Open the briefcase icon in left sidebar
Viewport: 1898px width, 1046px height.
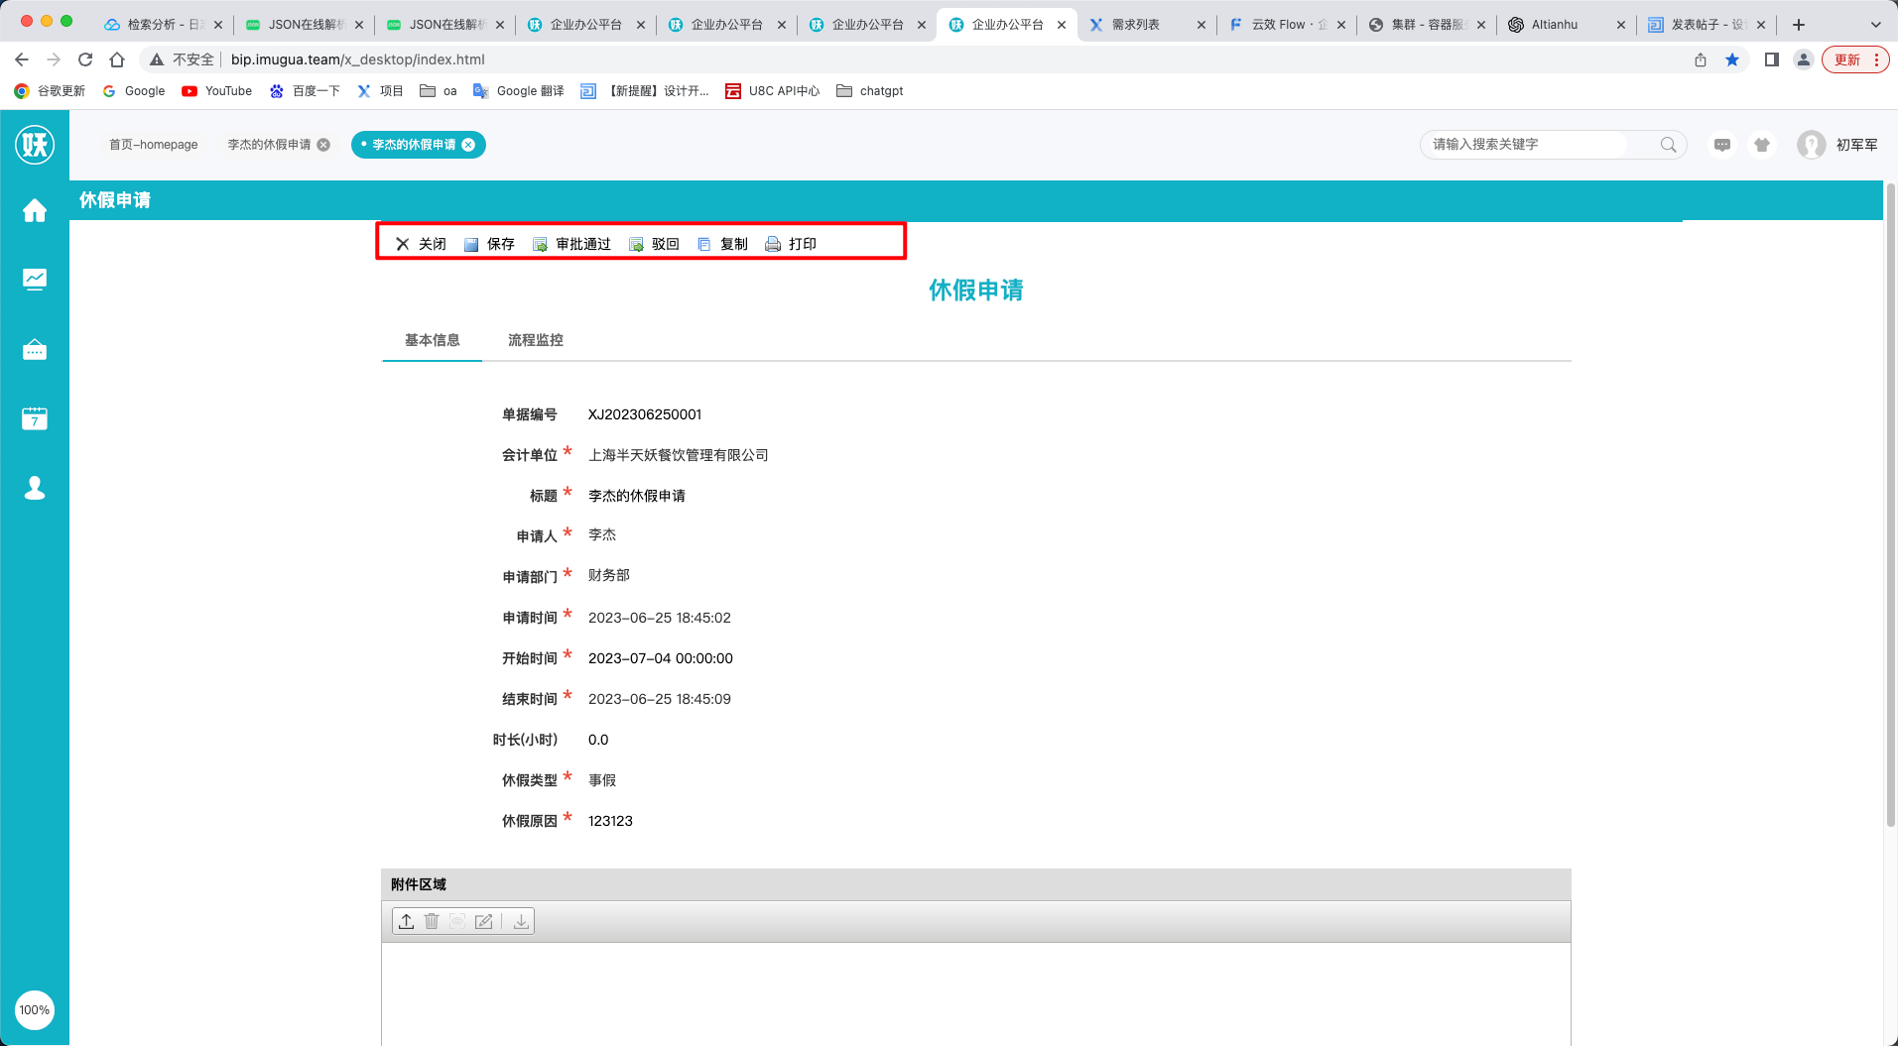35,349
